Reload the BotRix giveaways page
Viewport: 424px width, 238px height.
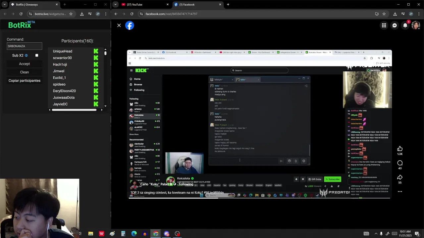21,14
